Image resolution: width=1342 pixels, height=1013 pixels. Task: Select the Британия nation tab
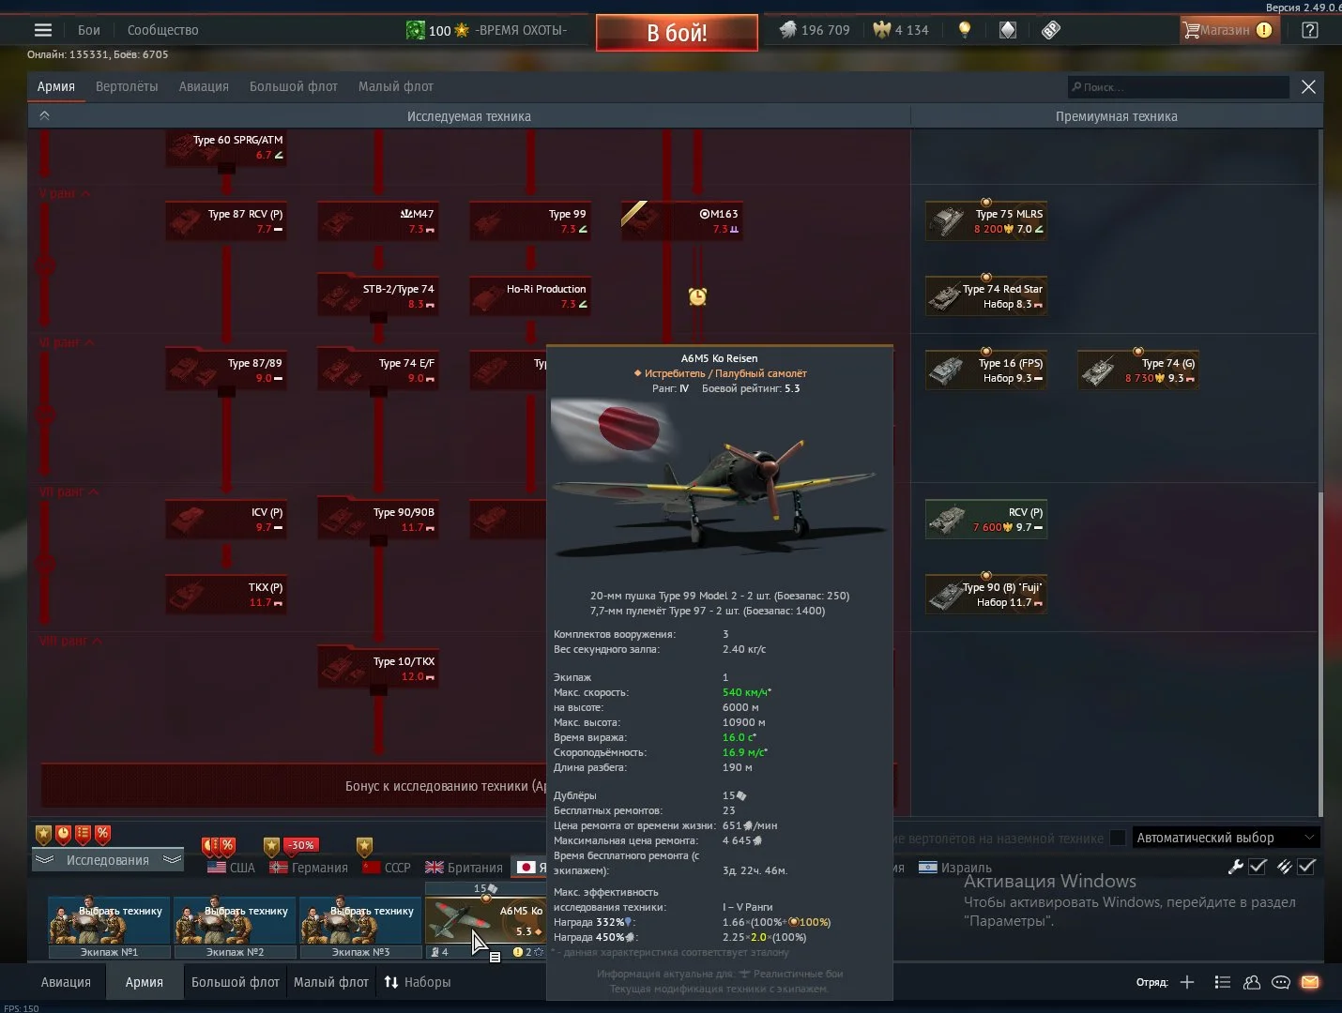tap(464, 868)
